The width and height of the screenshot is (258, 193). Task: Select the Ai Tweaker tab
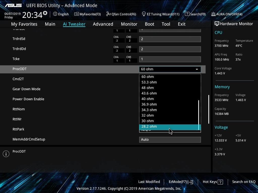74,24
